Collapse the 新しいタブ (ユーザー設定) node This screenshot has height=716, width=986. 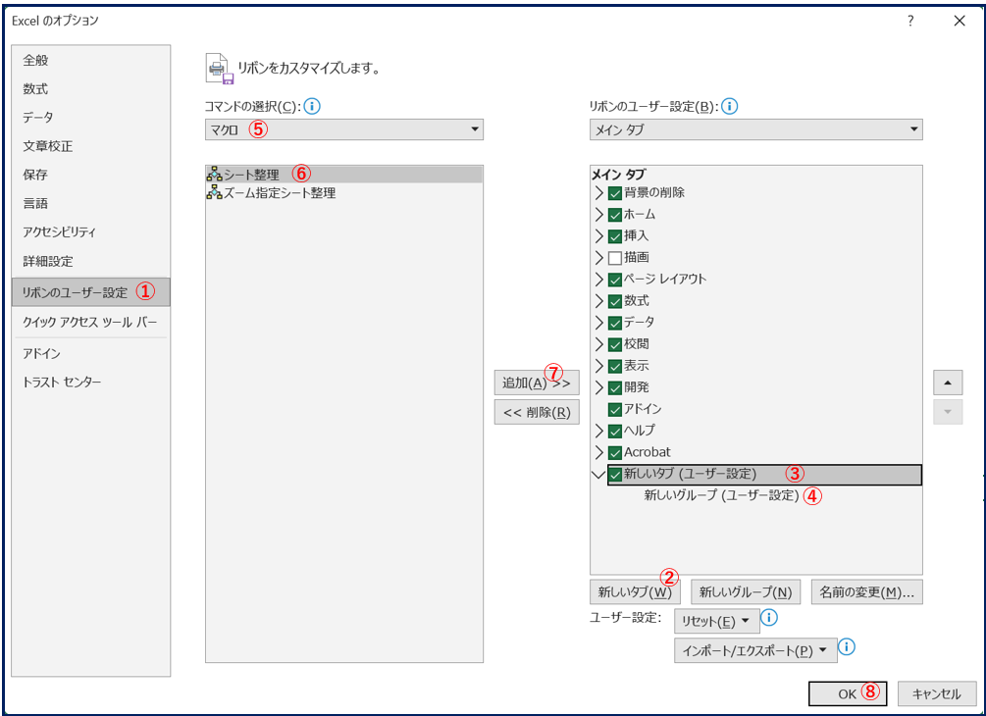pos(598,475)
